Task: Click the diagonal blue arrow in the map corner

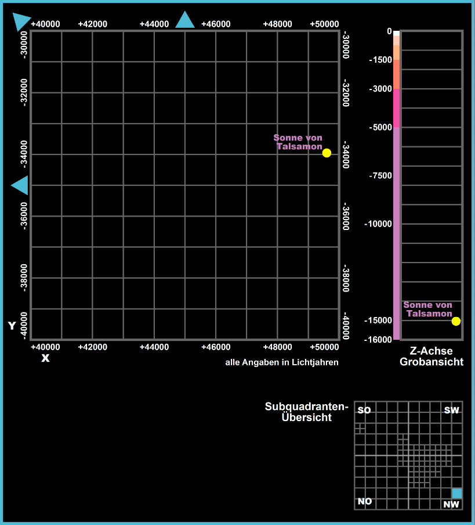Action: (x=21, y=21)
